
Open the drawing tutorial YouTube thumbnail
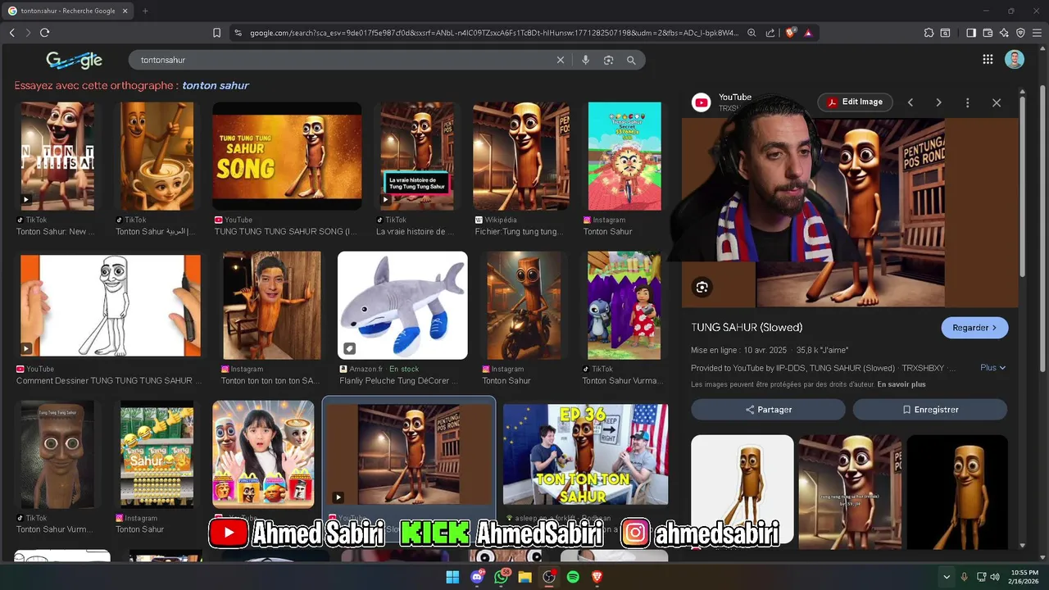point(111,305)
